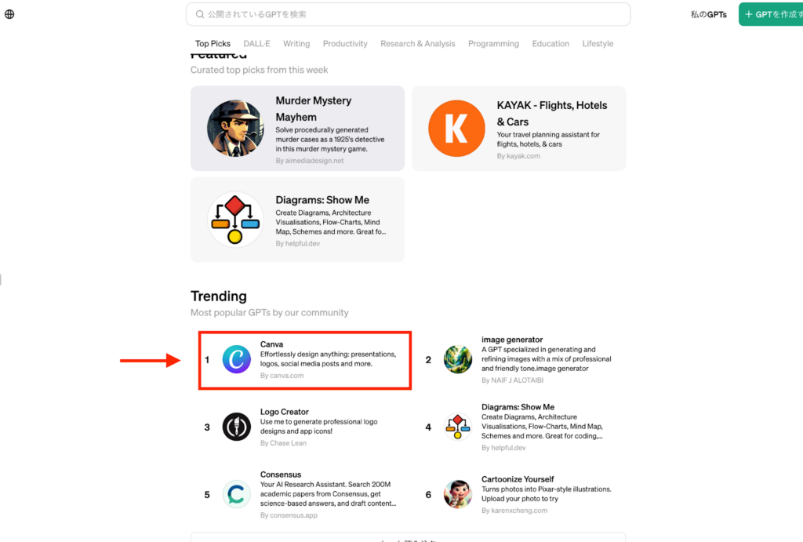
Task: Go to the Research & Analysis tab
Action: point(417,44)
